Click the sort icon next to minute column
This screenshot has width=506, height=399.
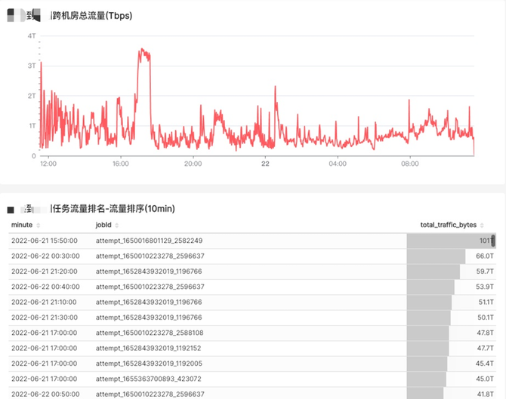(38, 225)
